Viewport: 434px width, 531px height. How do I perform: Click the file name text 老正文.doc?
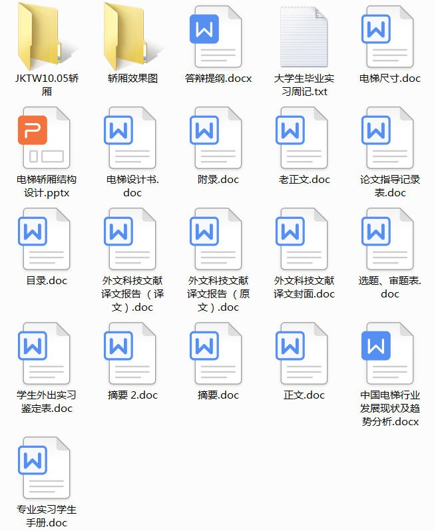304,180
